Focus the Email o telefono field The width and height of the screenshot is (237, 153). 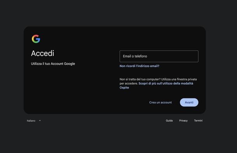159,56
